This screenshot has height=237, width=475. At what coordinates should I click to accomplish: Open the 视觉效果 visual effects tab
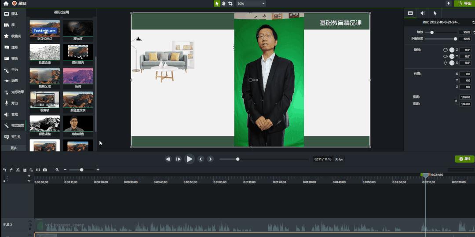[13, 126]
